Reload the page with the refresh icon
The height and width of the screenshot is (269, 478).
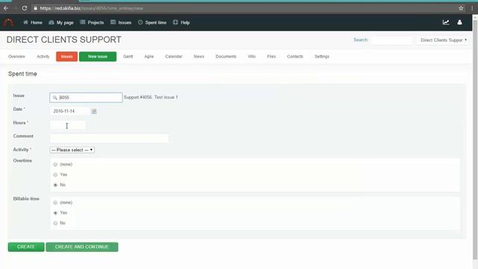(25, 8)
